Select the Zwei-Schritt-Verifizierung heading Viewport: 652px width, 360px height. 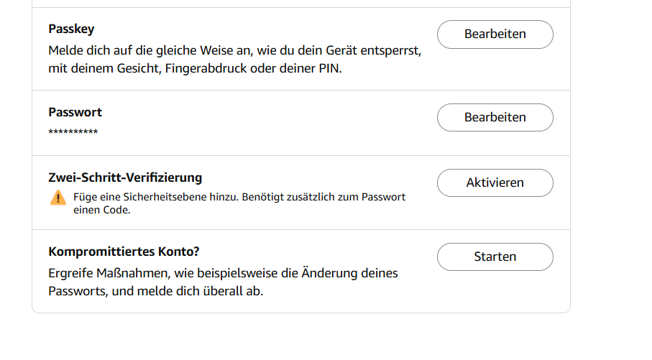pyautogui.click(x=125, y=177)
